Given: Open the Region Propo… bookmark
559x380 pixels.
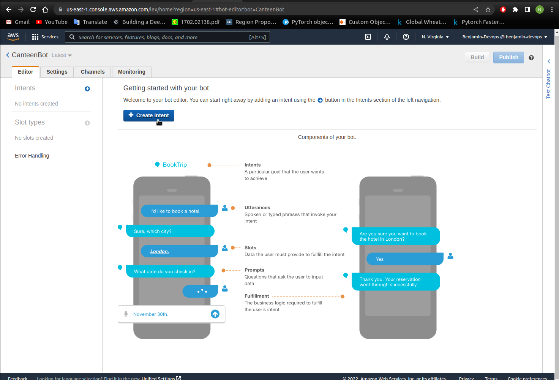Looking at the screenshot, I should (x=251, y=22).
